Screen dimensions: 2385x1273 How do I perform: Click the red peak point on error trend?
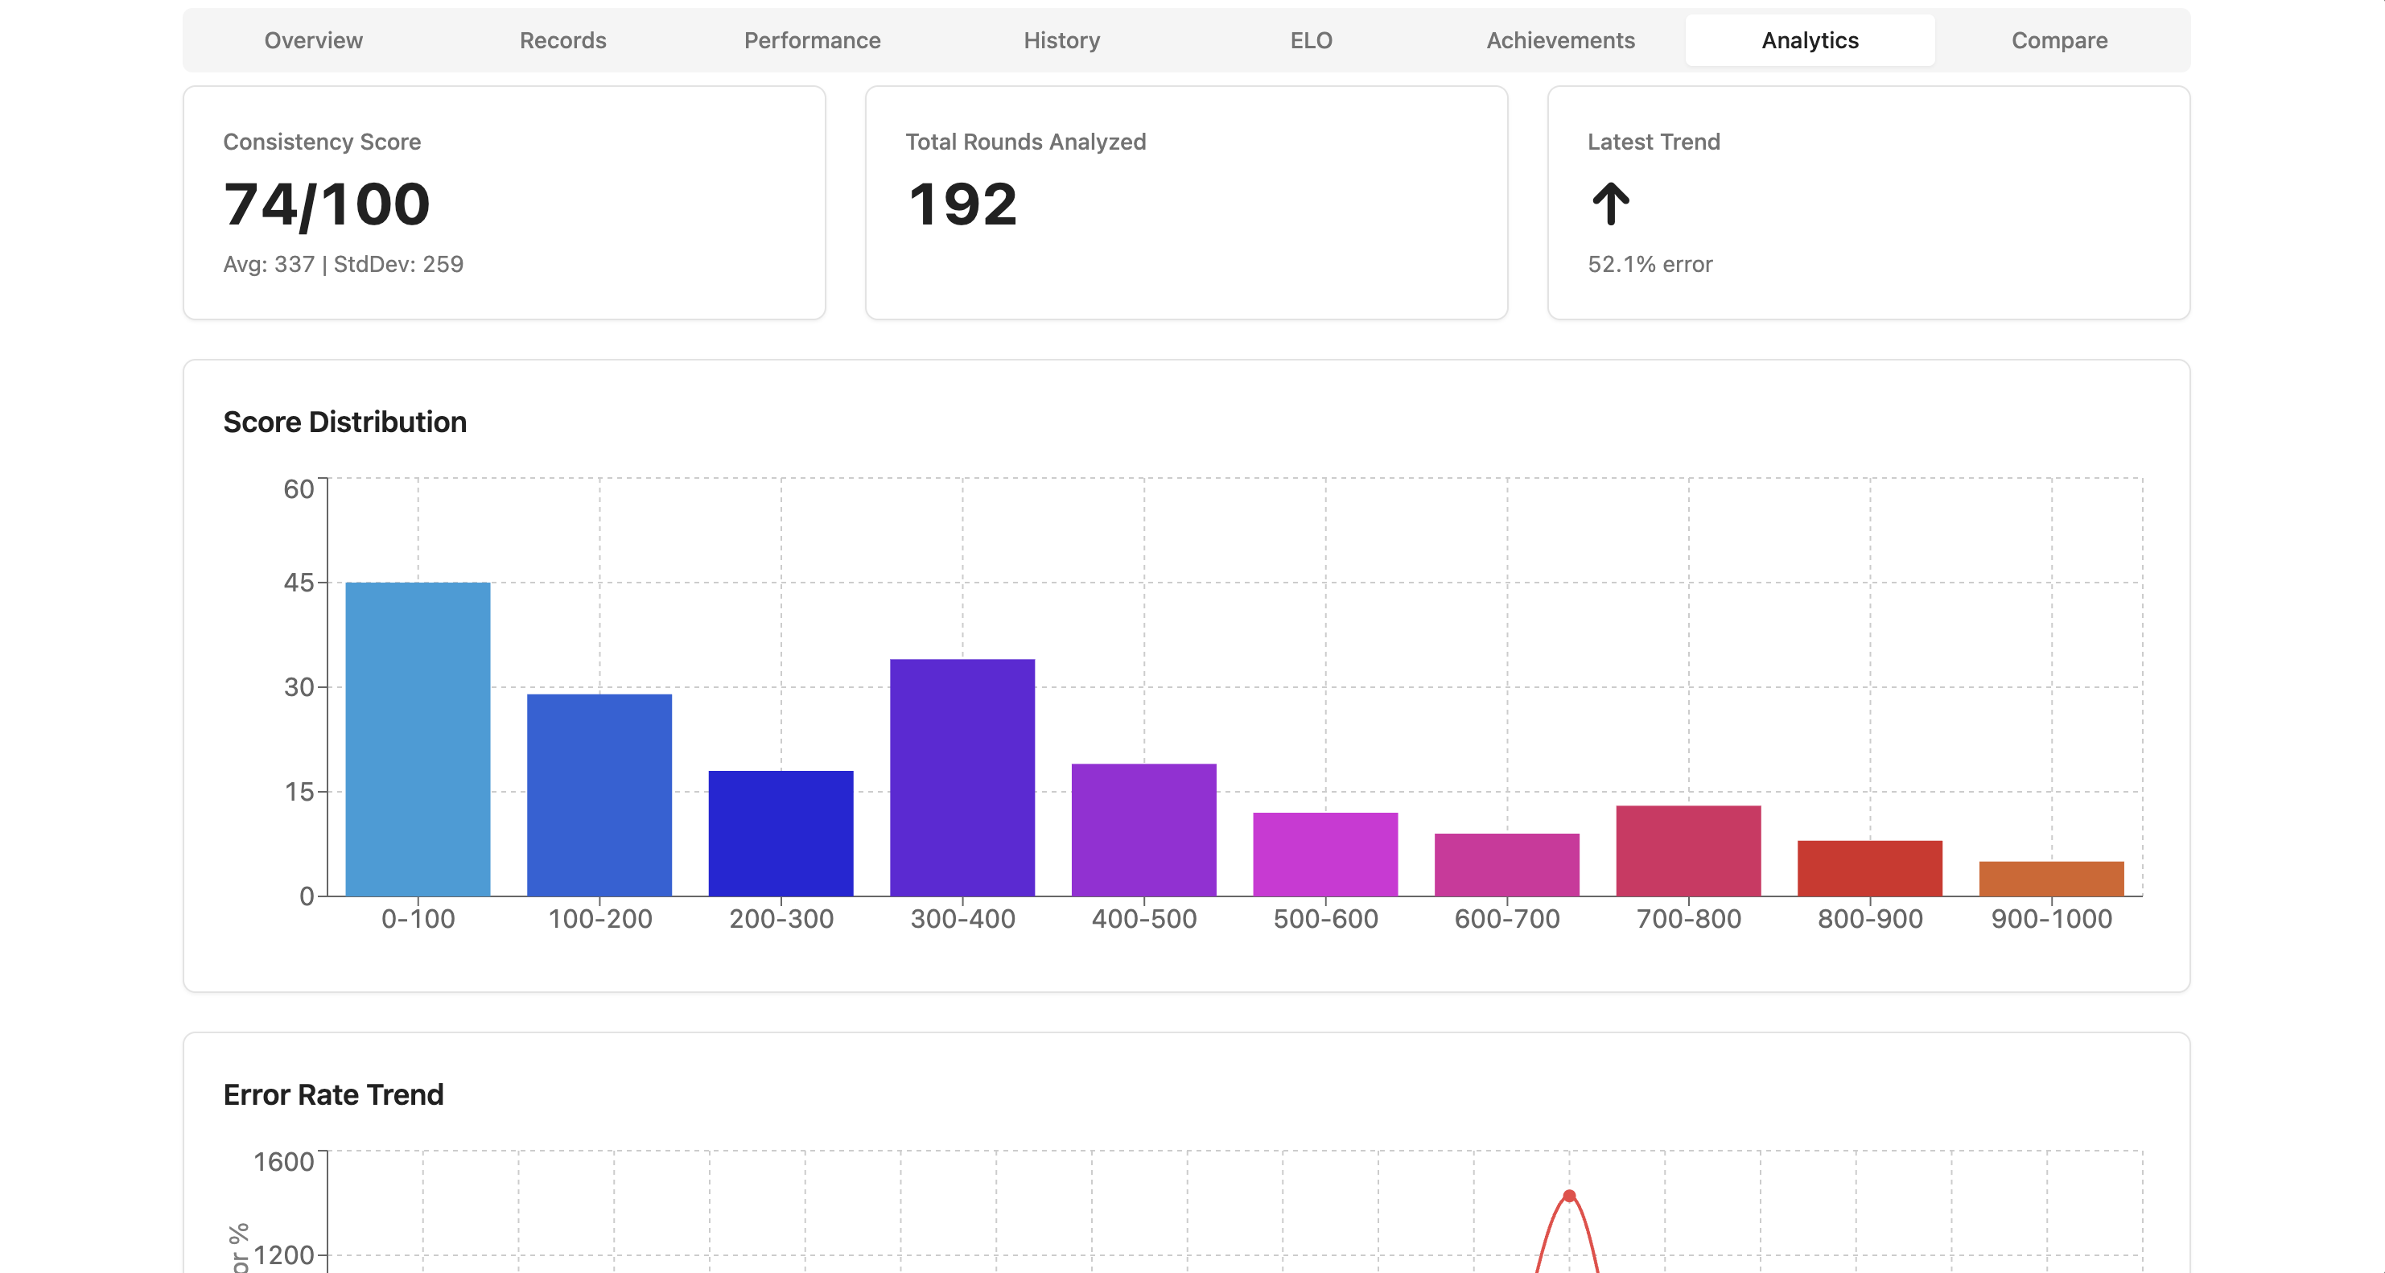point(1568,1197)
